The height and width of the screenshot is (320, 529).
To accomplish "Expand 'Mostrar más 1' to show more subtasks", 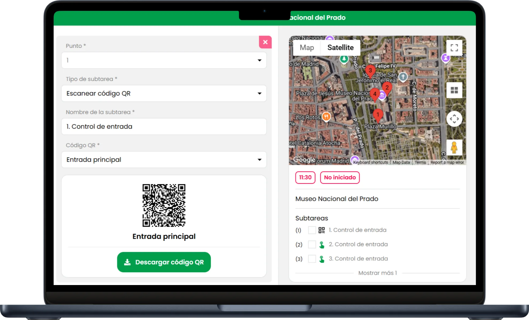I will tap(378, 273).
